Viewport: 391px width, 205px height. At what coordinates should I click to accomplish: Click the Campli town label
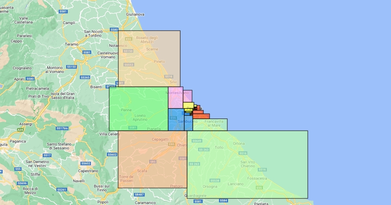pos(69,23)
